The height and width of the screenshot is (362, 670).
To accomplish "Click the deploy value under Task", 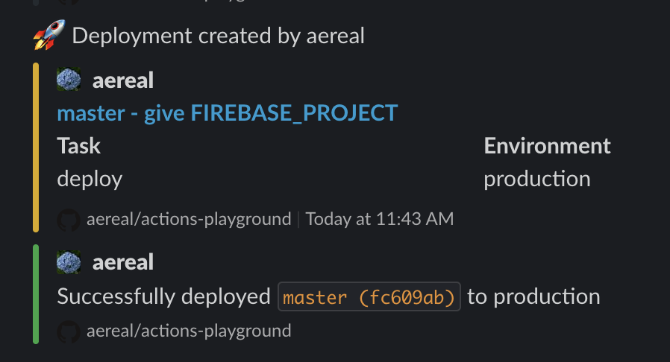I will pyautogui.click(x=90, y=179).
